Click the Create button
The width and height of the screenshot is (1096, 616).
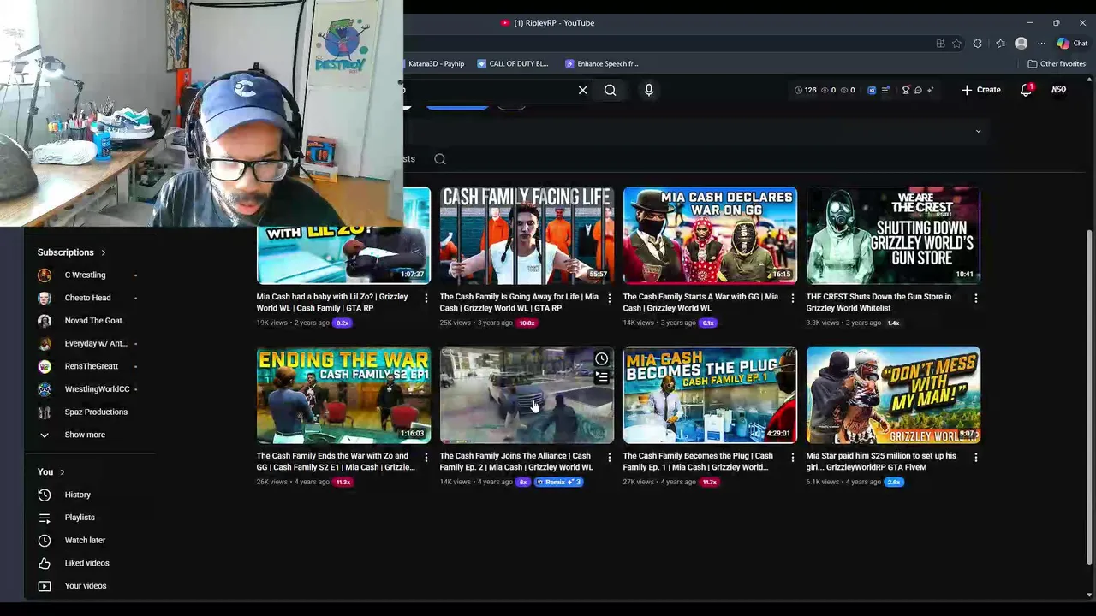981,90
